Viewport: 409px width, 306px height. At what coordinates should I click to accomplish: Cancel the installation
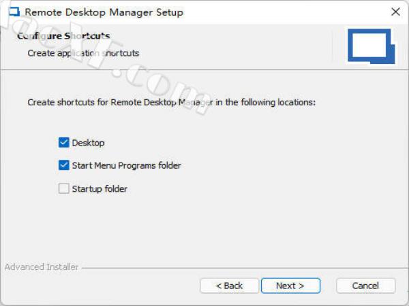coord(366,286)
